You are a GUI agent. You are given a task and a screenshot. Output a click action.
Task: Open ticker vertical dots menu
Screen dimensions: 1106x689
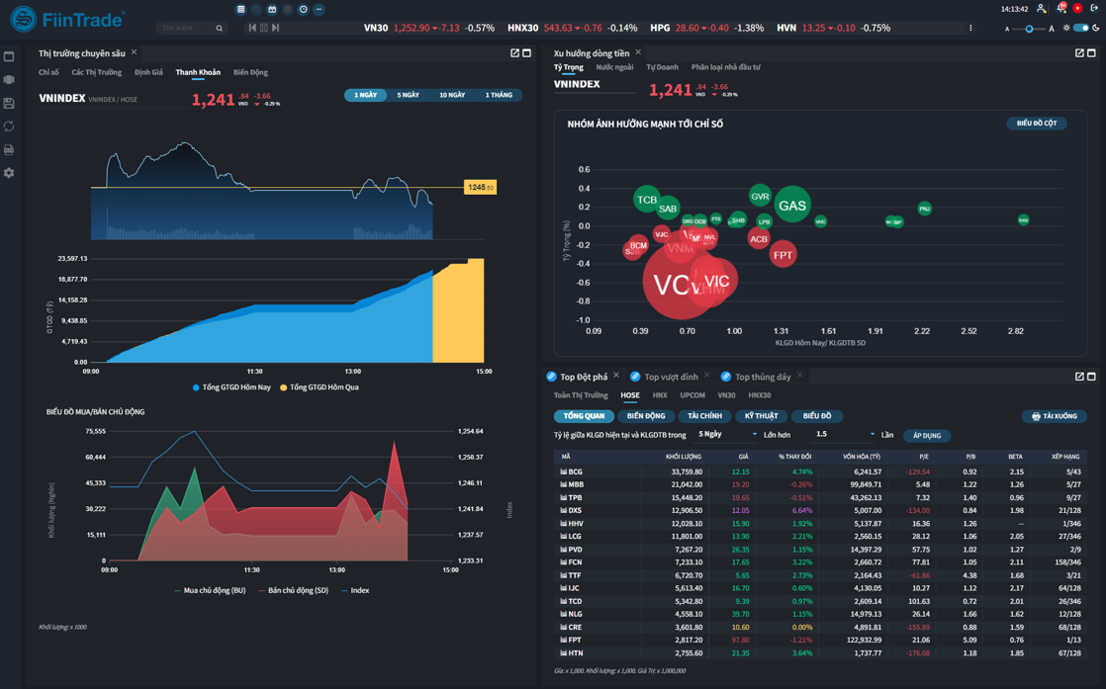point(970,29)
